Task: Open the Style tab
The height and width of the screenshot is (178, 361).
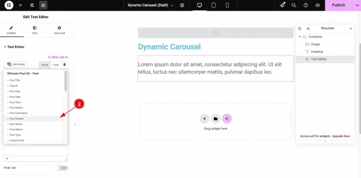Action: pos(35,30)
